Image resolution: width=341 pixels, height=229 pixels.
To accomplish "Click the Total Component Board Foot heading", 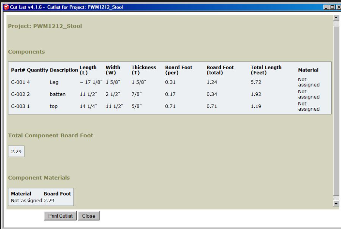I will click(50, 135).
